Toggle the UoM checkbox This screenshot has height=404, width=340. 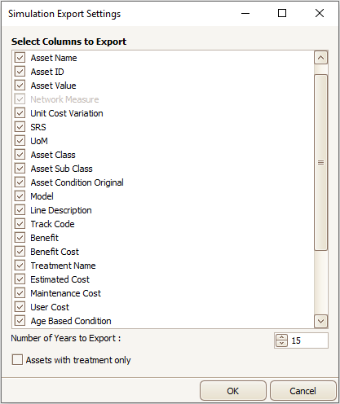[20, 141]
